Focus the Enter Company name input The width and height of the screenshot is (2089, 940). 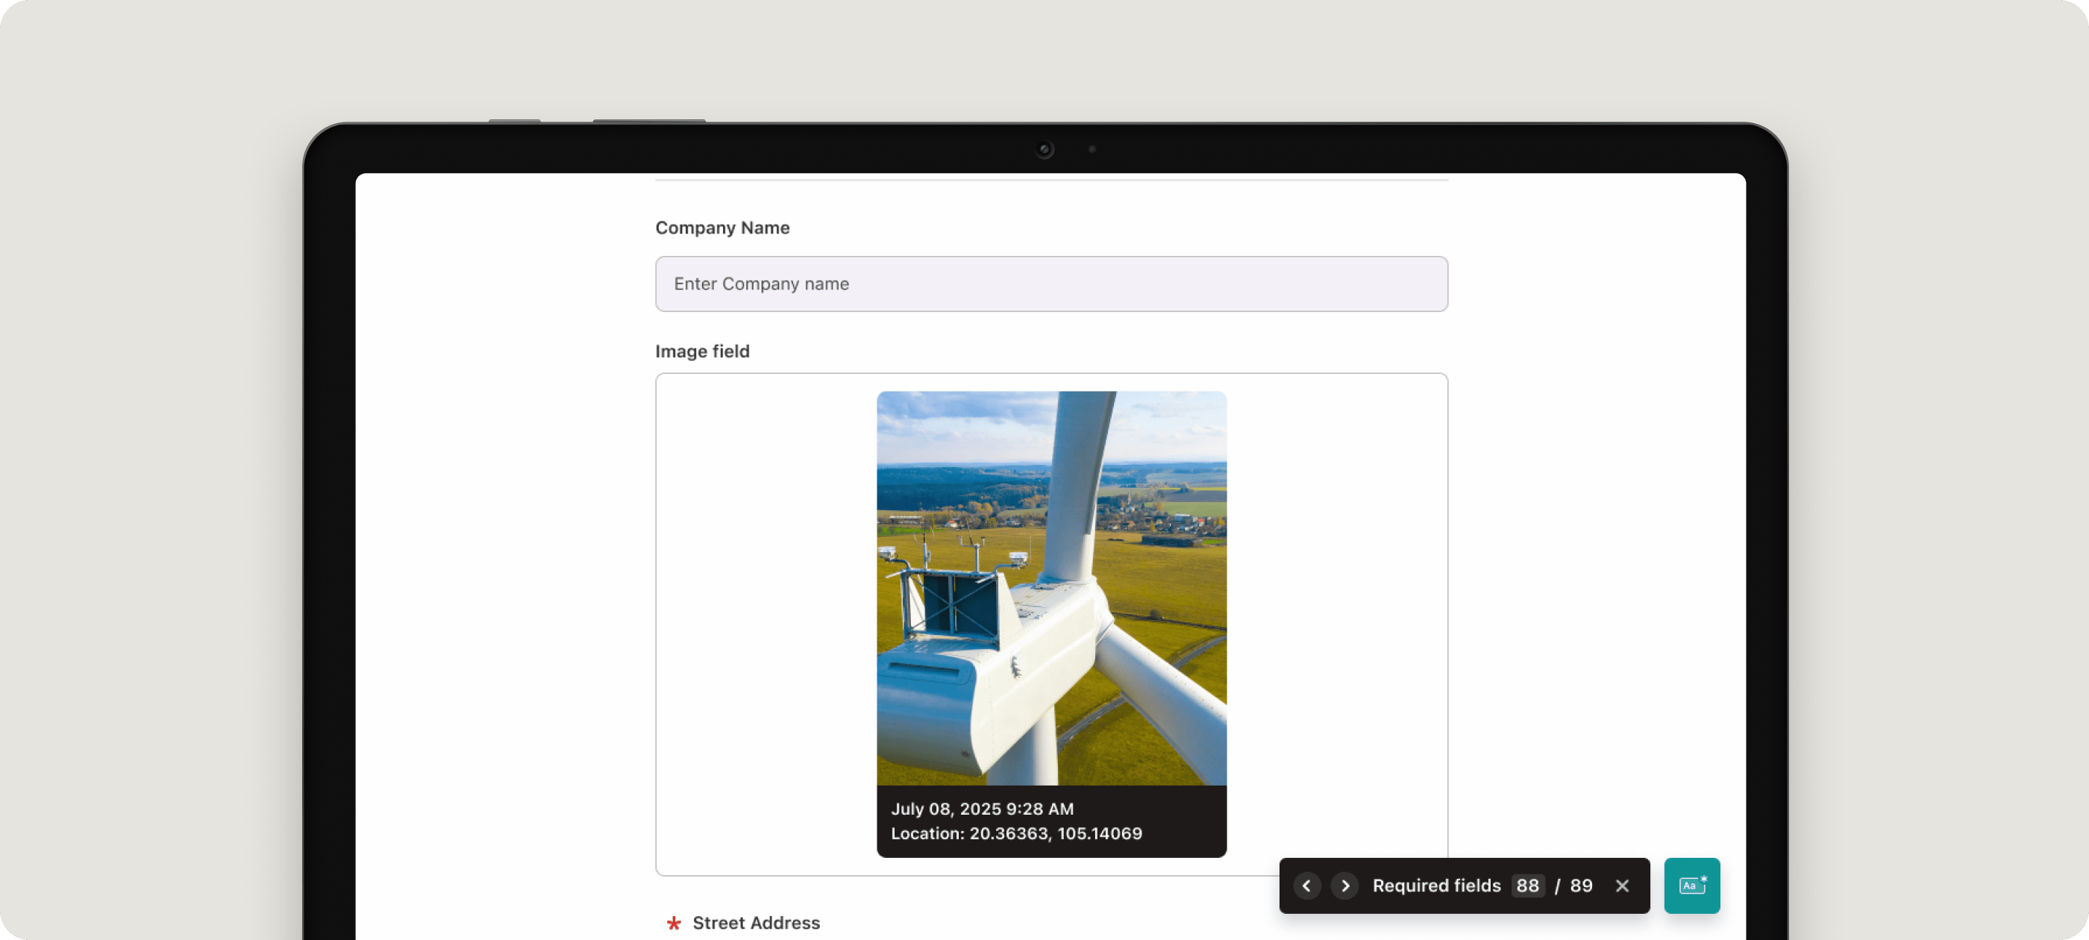coord(1051,284)
